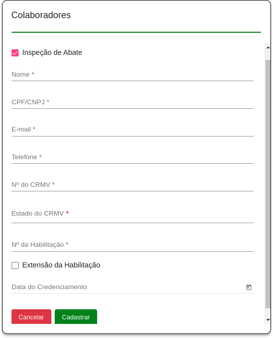Click the scrollbar up arrow
273x338 pixels.
(268, 47)
